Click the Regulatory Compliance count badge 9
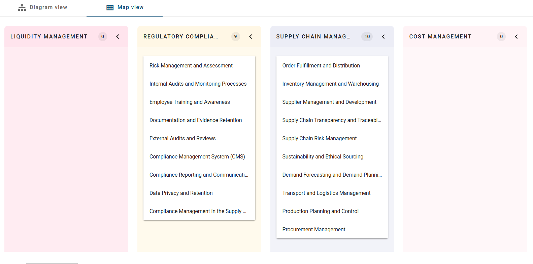The width and height of the screenshot is (533, 264). coord(235,37)
